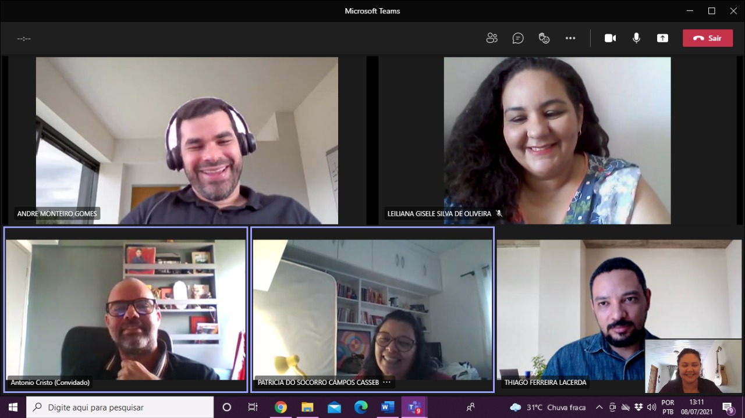Open the People icon on the taskbar
745x418 pixels.
(x=470, y=407)
